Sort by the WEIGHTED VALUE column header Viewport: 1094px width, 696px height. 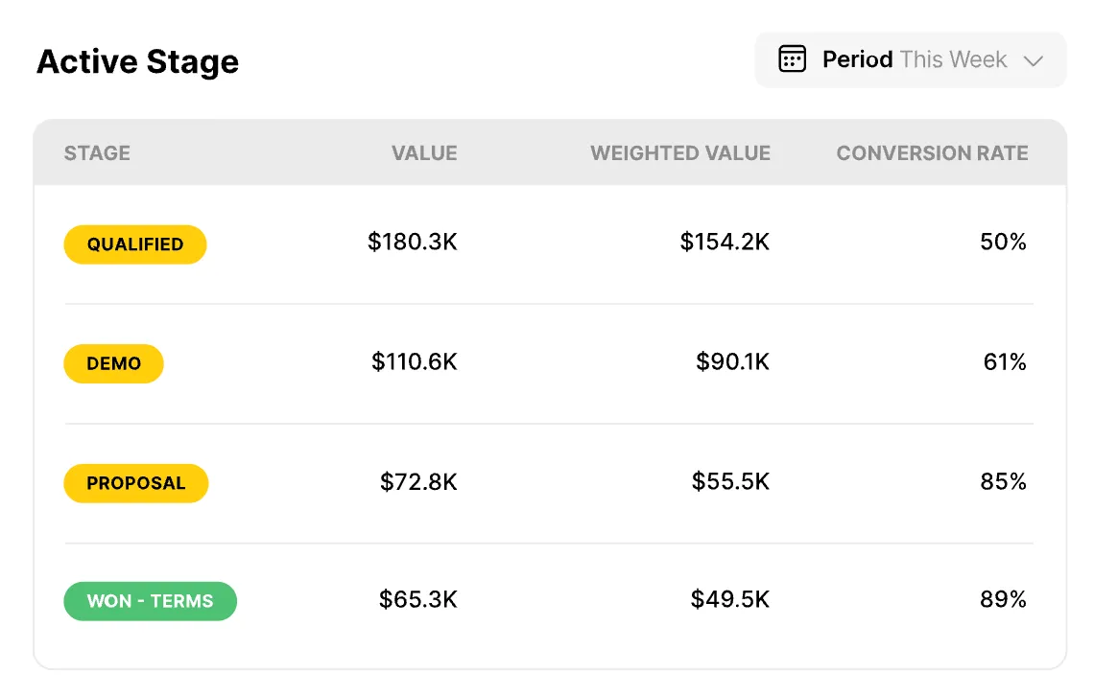tap(680, 153)
